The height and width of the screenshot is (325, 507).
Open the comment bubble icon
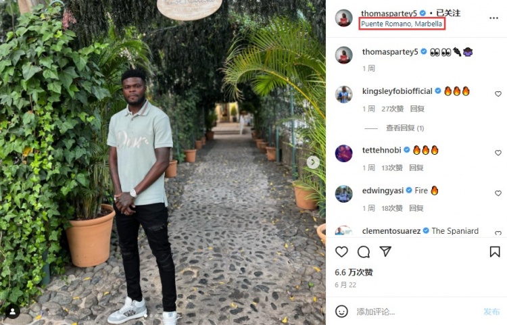coord(364,252)
